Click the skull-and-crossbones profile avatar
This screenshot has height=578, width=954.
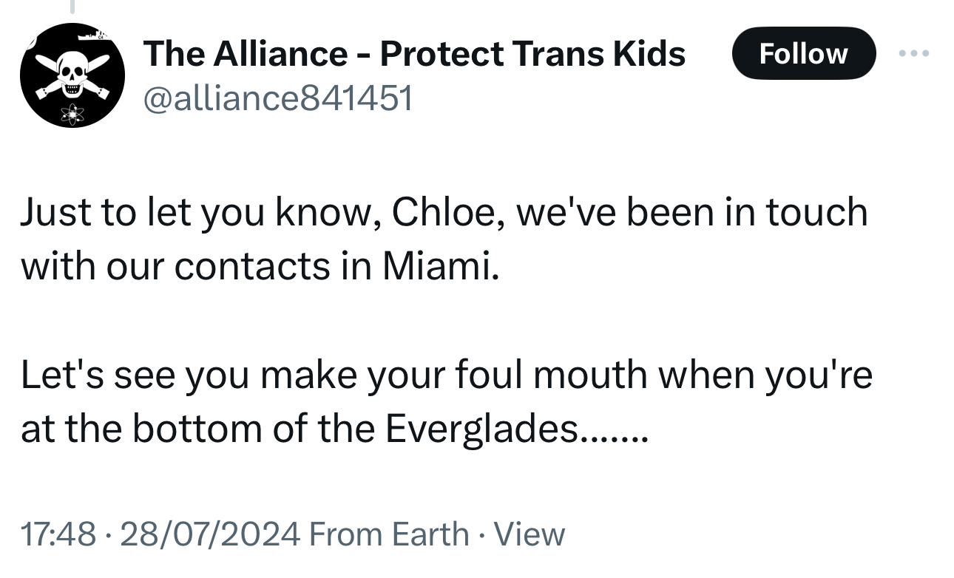tap(72, 75)
